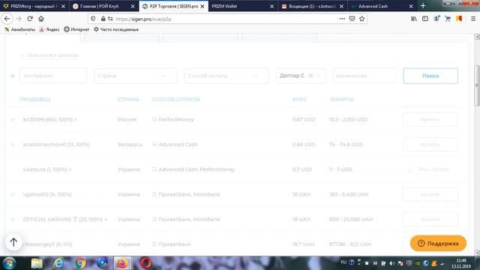Click the ПРОДАВЕЦ column header
480x270 pixels.
(35, 100)
